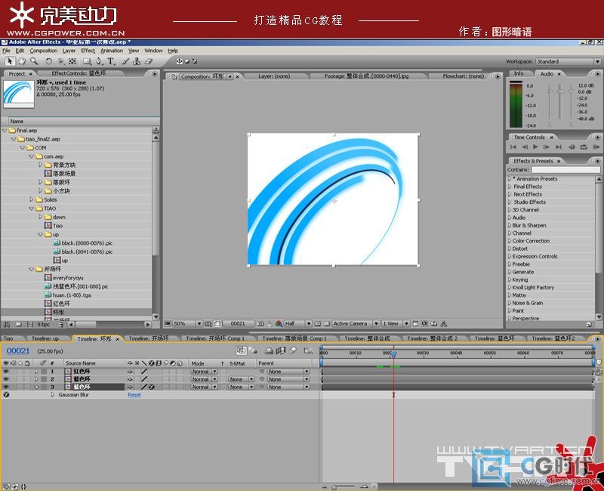The width and height of the screenshot is (604, 491).
Task: Click the Reset link for Gaussian Blur
Action: [134, 394]
